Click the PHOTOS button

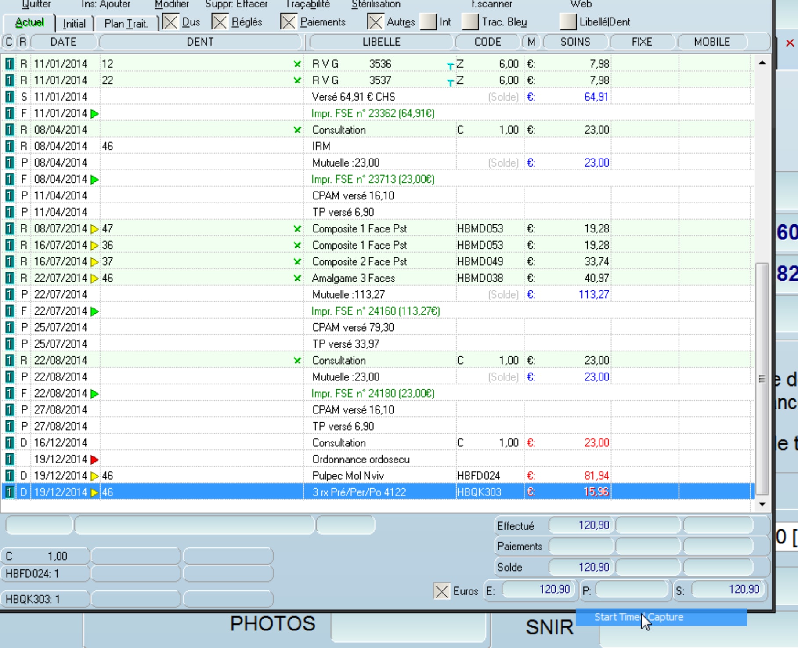pos(272,624)
